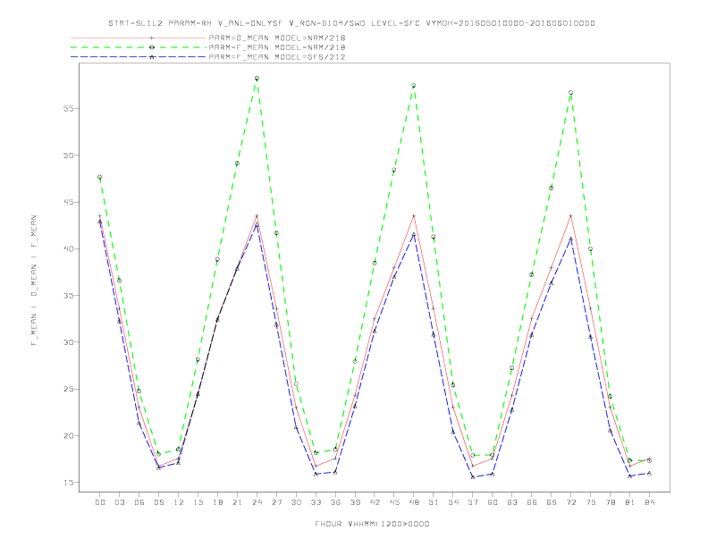Click x-axis forecast hour label 24

pos(257,502)
